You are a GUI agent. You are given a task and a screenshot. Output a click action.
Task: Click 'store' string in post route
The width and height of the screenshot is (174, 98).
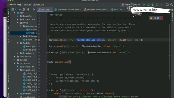(x=117, y=46)
